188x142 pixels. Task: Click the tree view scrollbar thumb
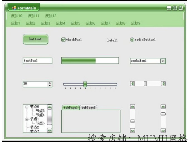50,117
